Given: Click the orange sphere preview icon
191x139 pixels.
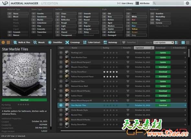Looking at the screenshot, I should click(3, 42).
